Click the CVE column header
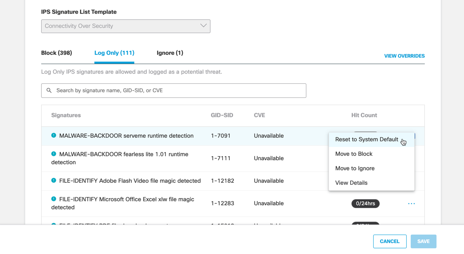Viewport: 464px width, 254px height. [x=260, y=115]
